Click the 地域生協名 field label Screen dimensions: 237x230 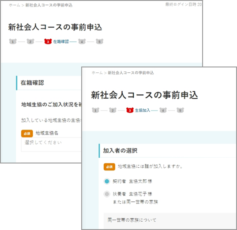[x=47, y=133]
